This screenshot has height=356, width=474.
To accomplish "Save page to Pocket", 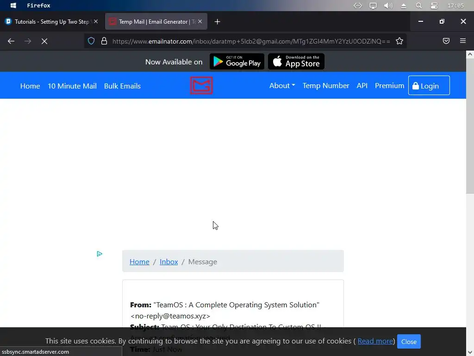I will (446, 41).
